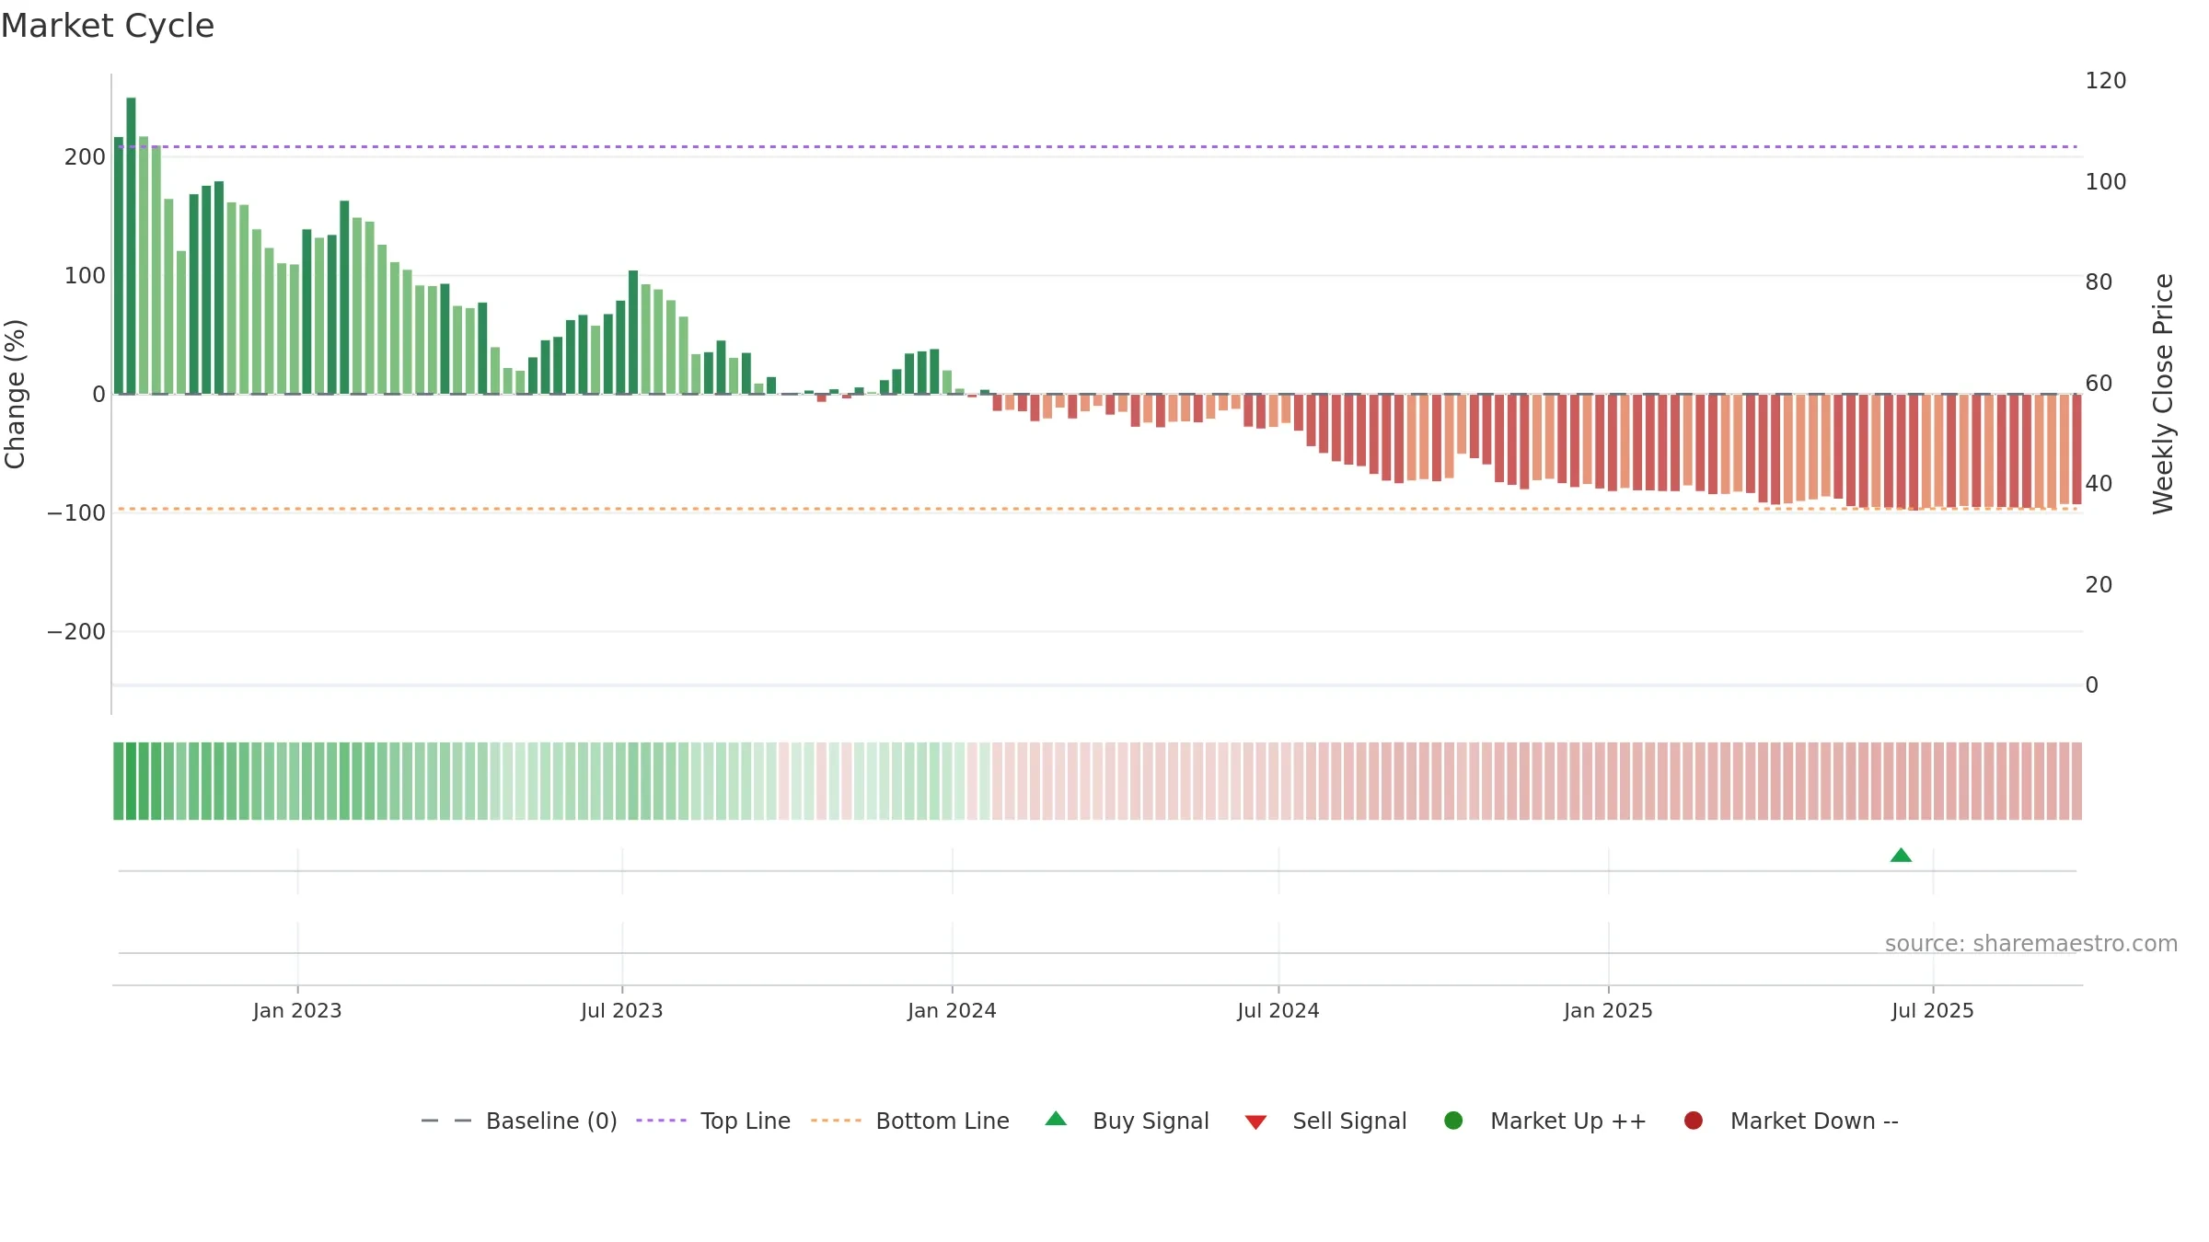Click the orange Bottom Line legend marker
Screen dimensions: 2209x1242
point(836,1121)
